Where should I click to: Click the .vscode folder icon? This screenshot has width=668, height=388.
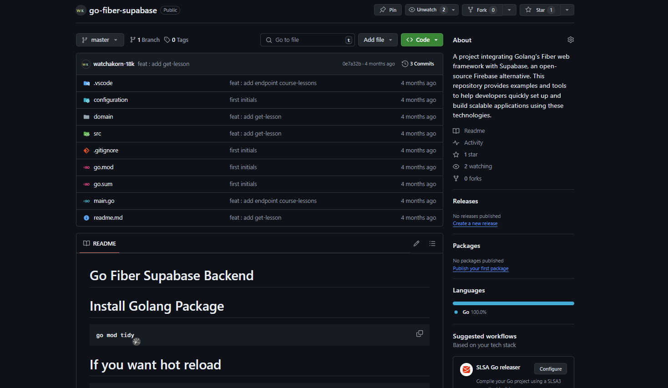86,83
